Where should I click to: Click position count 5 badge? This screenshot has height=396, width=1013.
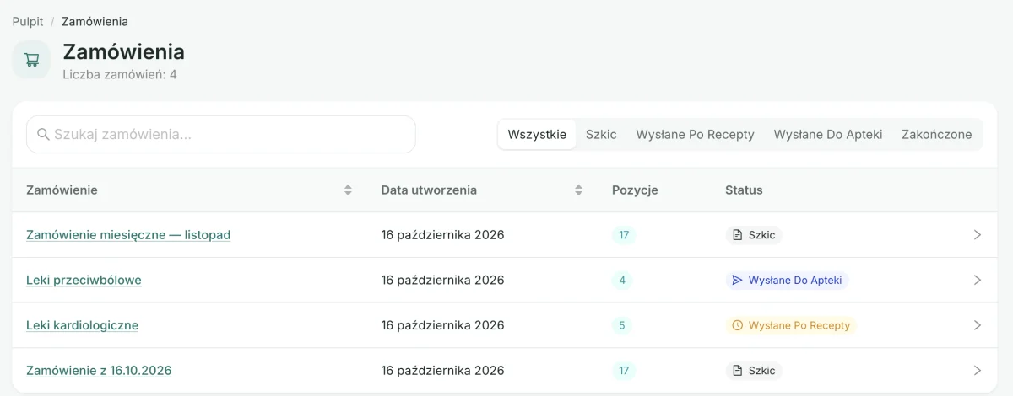[622, 325]
